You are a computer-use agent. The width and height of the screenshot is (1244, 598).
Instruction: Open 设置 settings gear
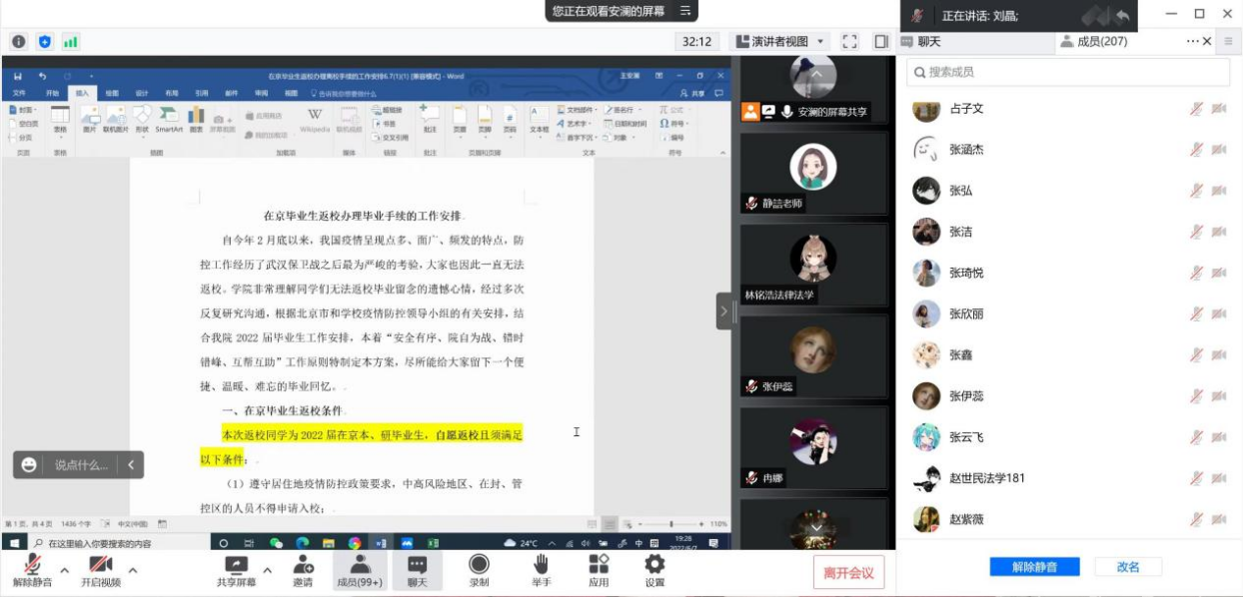[x=654, y=571]
